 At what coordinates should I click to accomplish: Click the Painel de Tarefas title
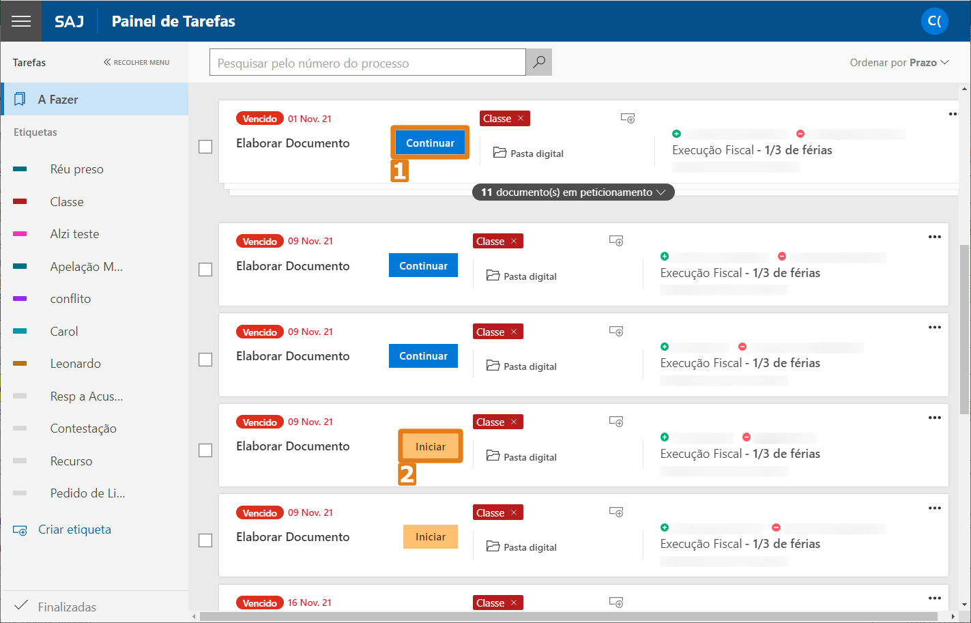(173, 21)
